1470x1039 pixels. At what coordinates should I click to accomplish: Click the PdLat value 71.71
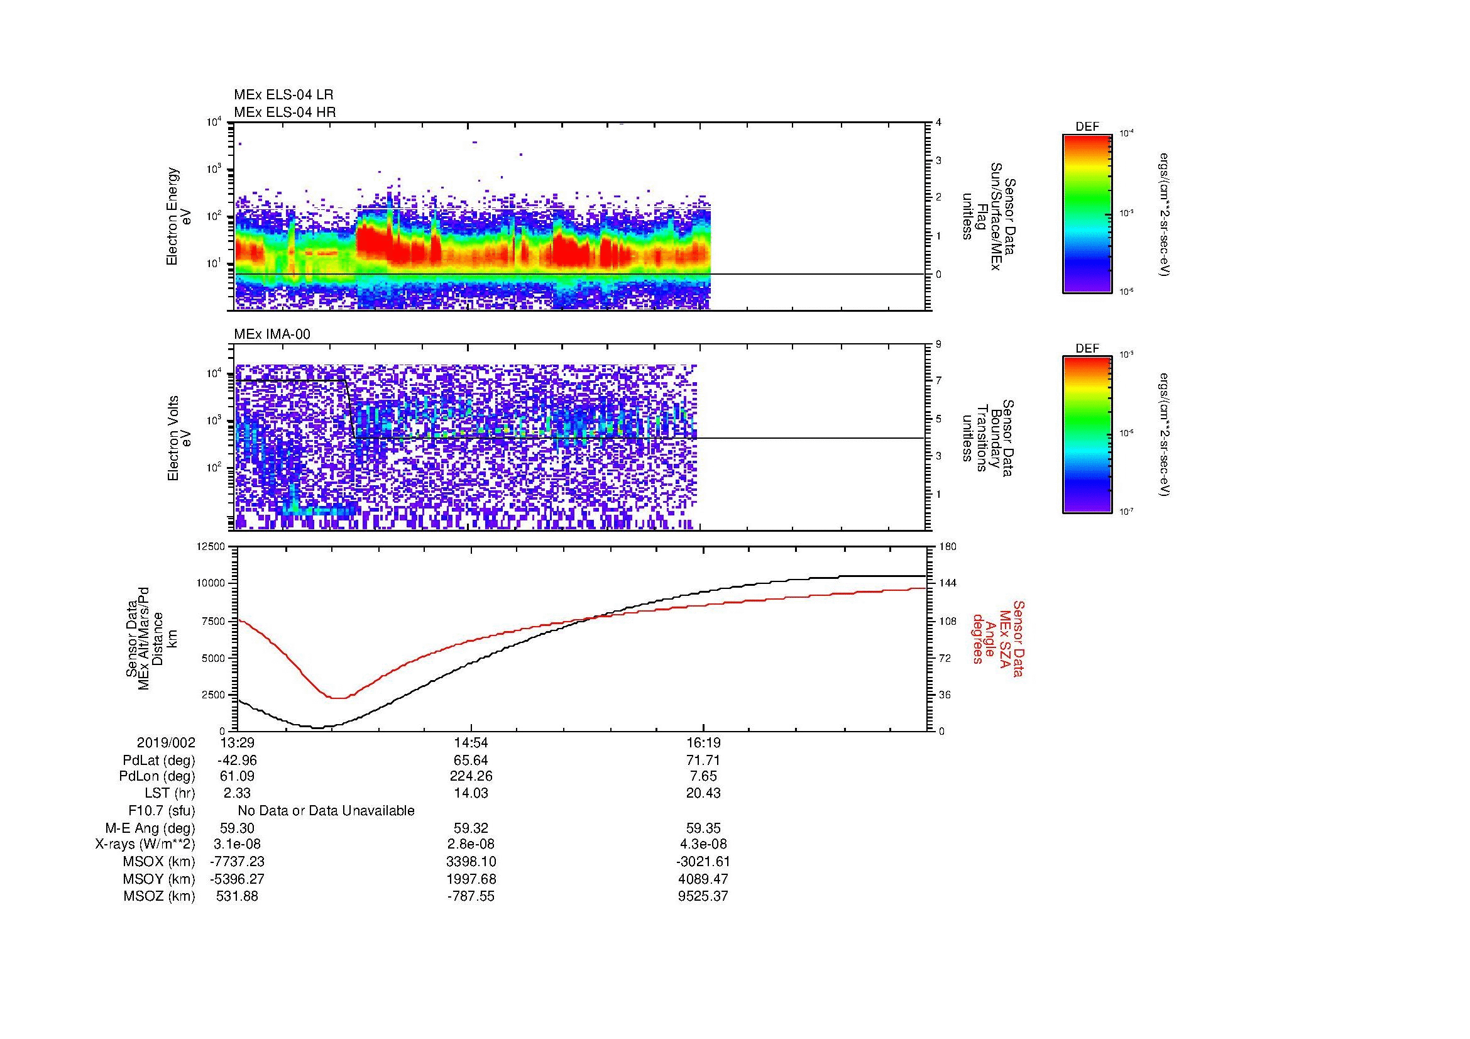[x=703, y=761]
